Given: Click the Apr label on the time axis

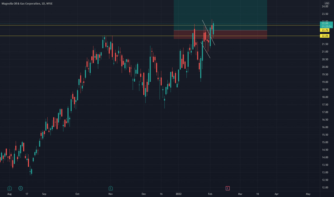Looking at the screenshot, I should [277, 194].
